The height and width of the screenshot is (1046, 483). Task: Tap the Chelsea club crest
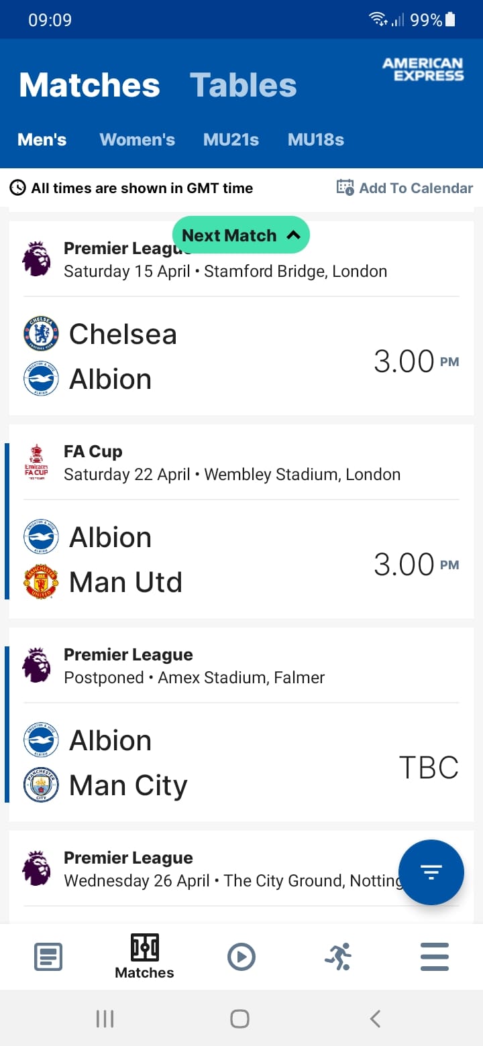41,334
